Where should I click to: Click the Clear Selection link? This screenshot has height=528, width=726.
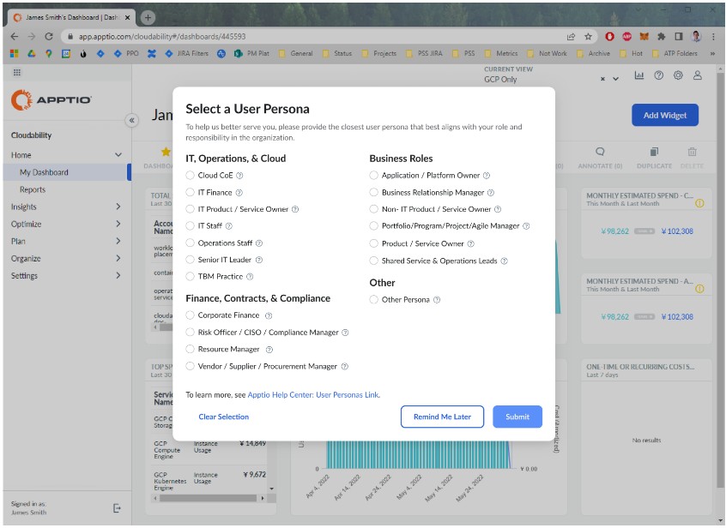(224, 417)
